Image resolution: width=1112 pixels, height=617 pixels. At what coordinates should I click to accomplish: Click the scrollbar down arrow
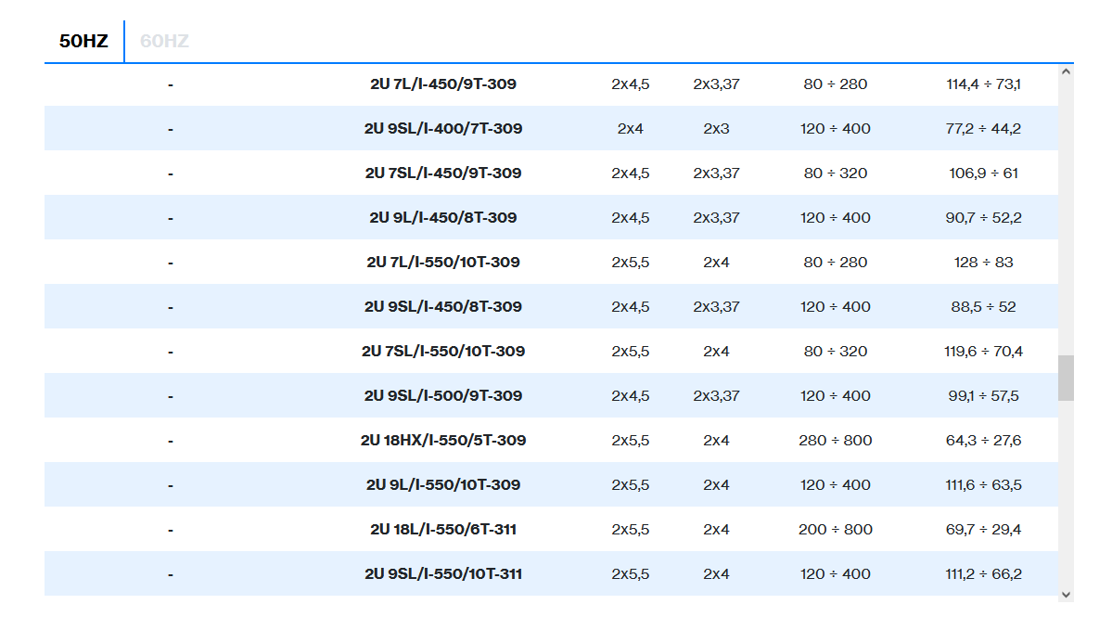pyautogui.click(x=1066, y=594)
